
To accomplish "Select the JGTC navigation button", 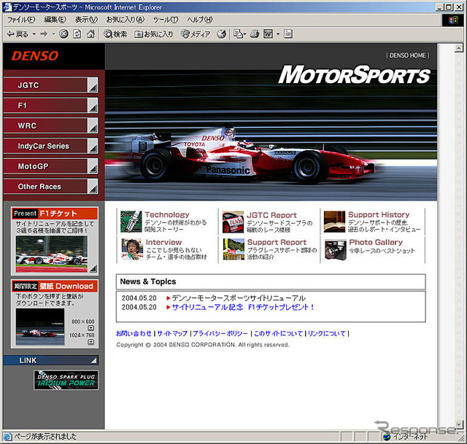I will pyautogui.click(x=50, y=85).
